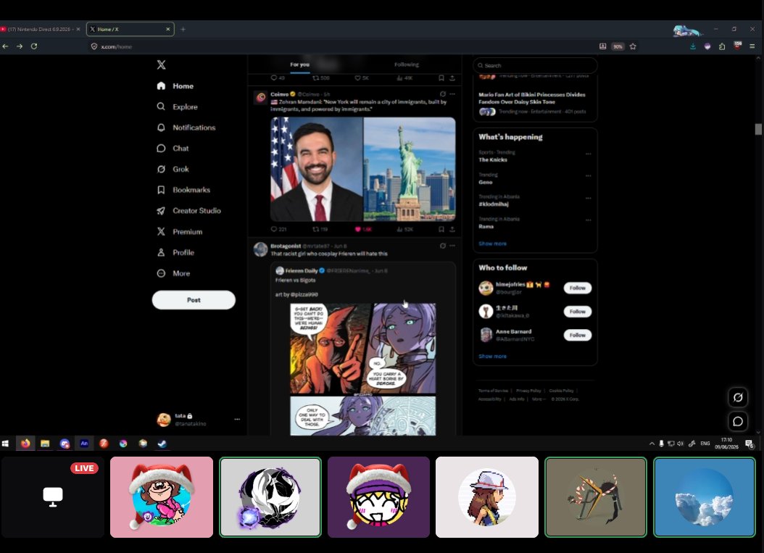Image resolution: width=764 pixels, height=553 pixels.
Task: Go back in the browser
Action: pyautogui.click(x=5, y=46)
